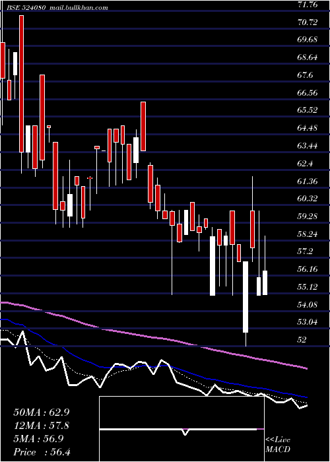The width and height of the screenshot is (330, 462).
Task: Select the 65.52 price axis label
Action: coord(308,110)
